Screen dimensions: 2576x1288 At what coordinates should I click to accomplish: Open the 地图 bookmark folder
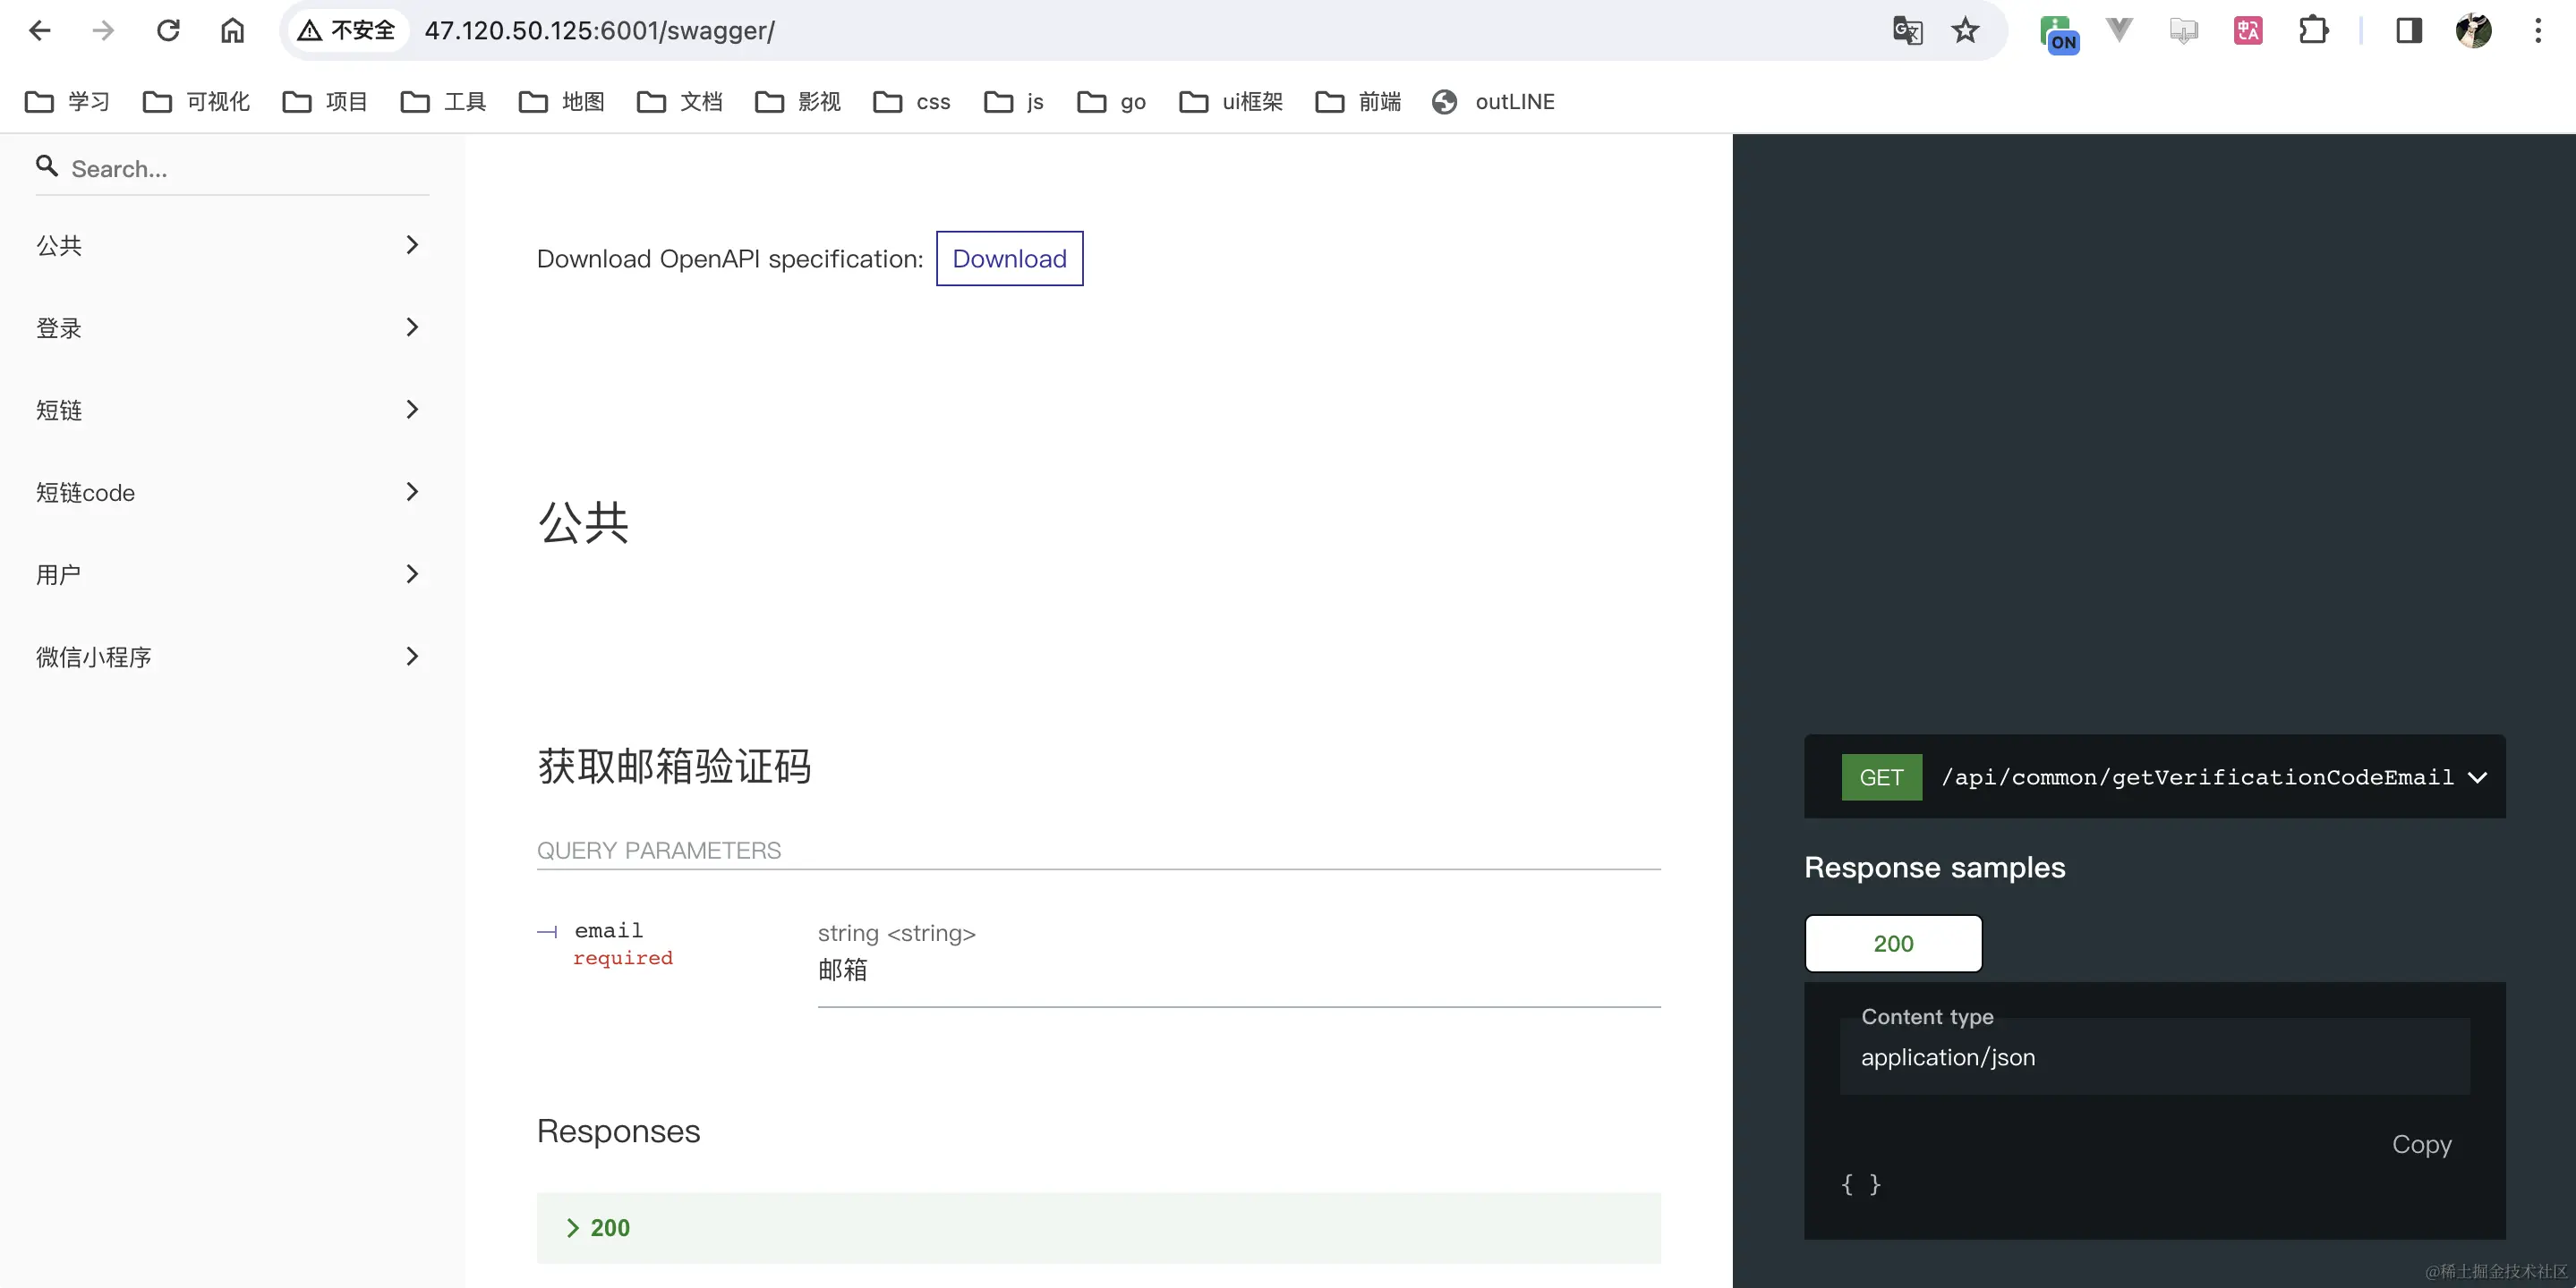click(561, 102)
